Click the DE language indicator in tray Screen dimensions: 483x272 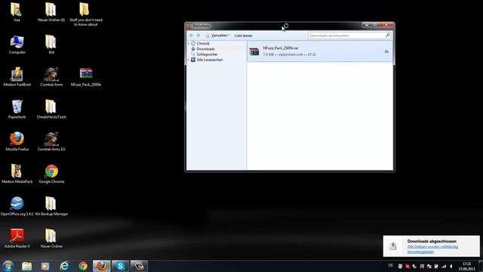391,265
